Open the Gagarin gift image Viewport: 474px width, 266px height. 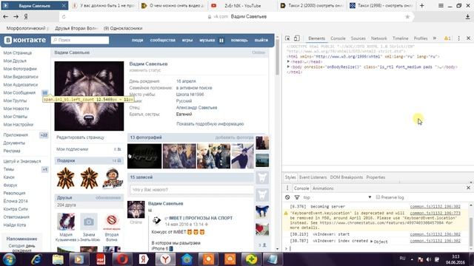pos(113,178)
